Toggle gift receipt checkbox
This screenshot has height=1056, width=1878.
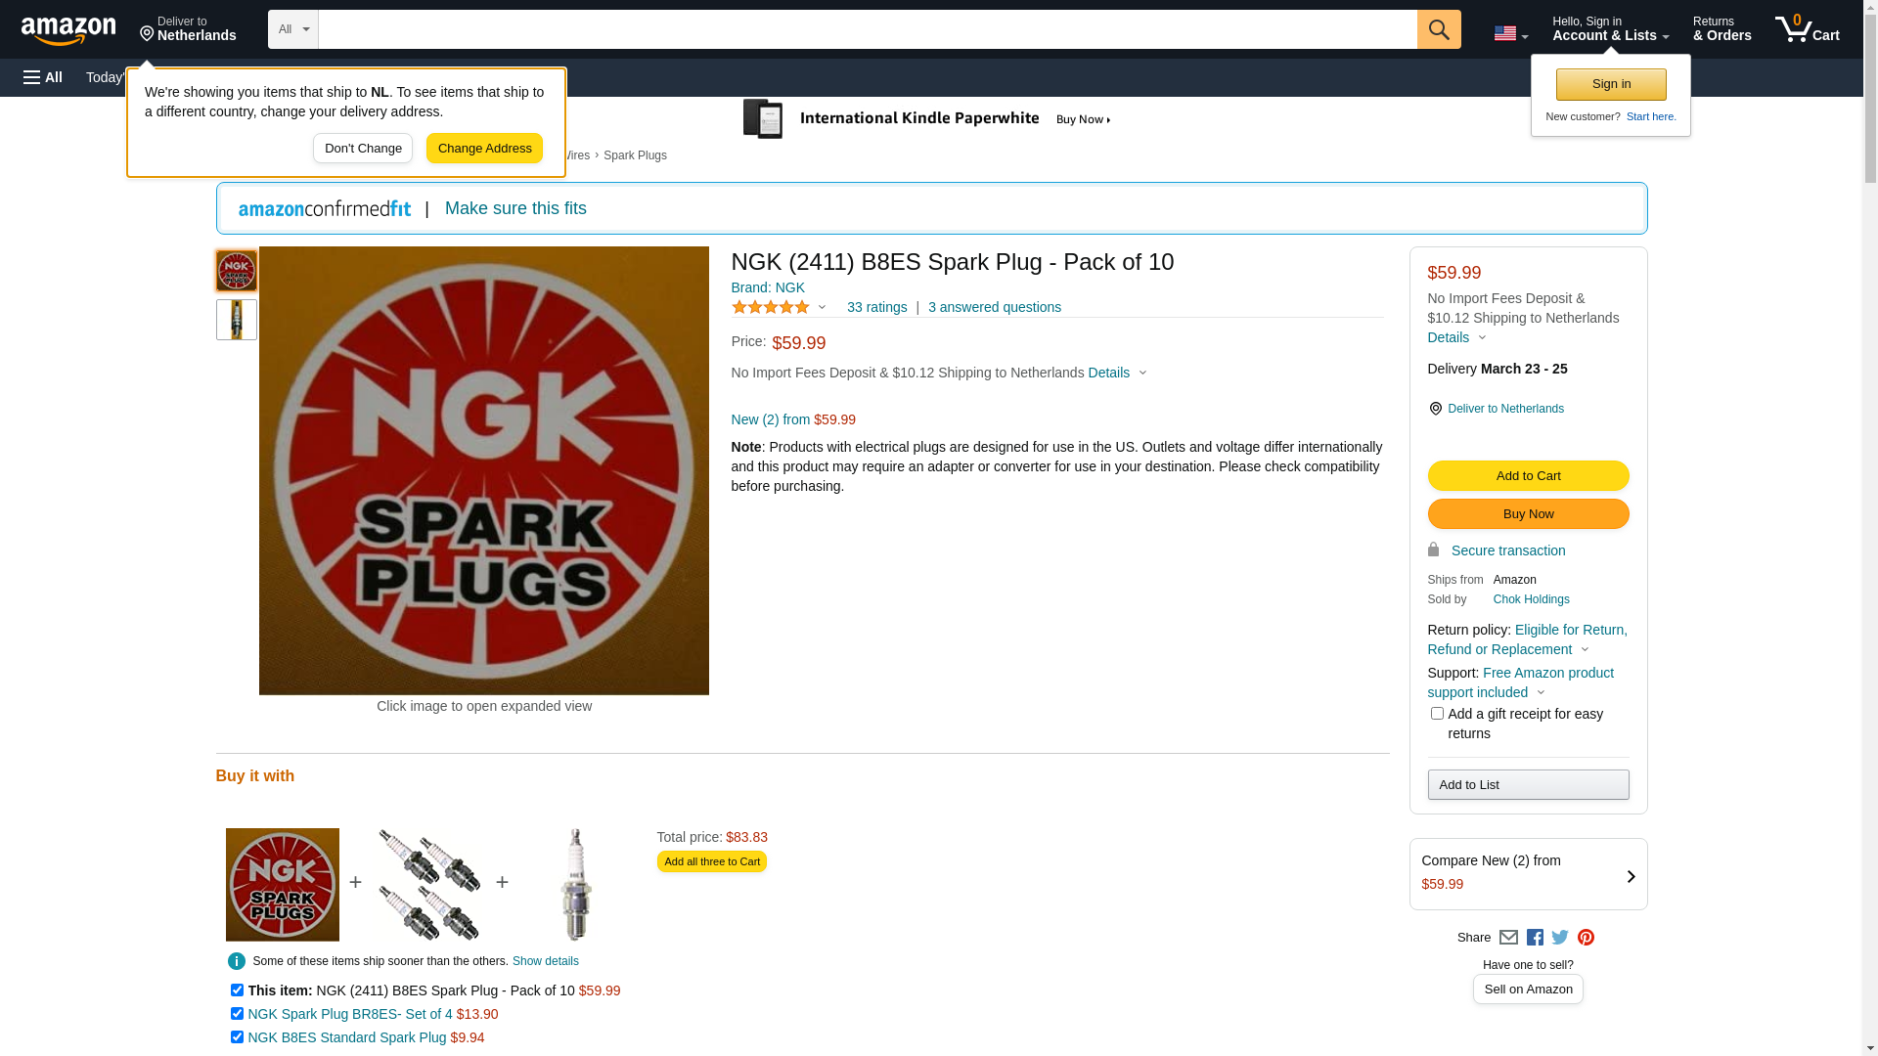tap(1437, 714)
